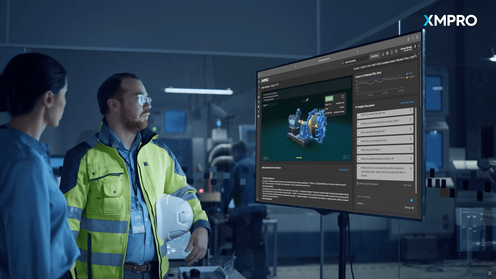Open the help question mark icon
This screenshot has height=279, width=496.
[x=396, y=51]
